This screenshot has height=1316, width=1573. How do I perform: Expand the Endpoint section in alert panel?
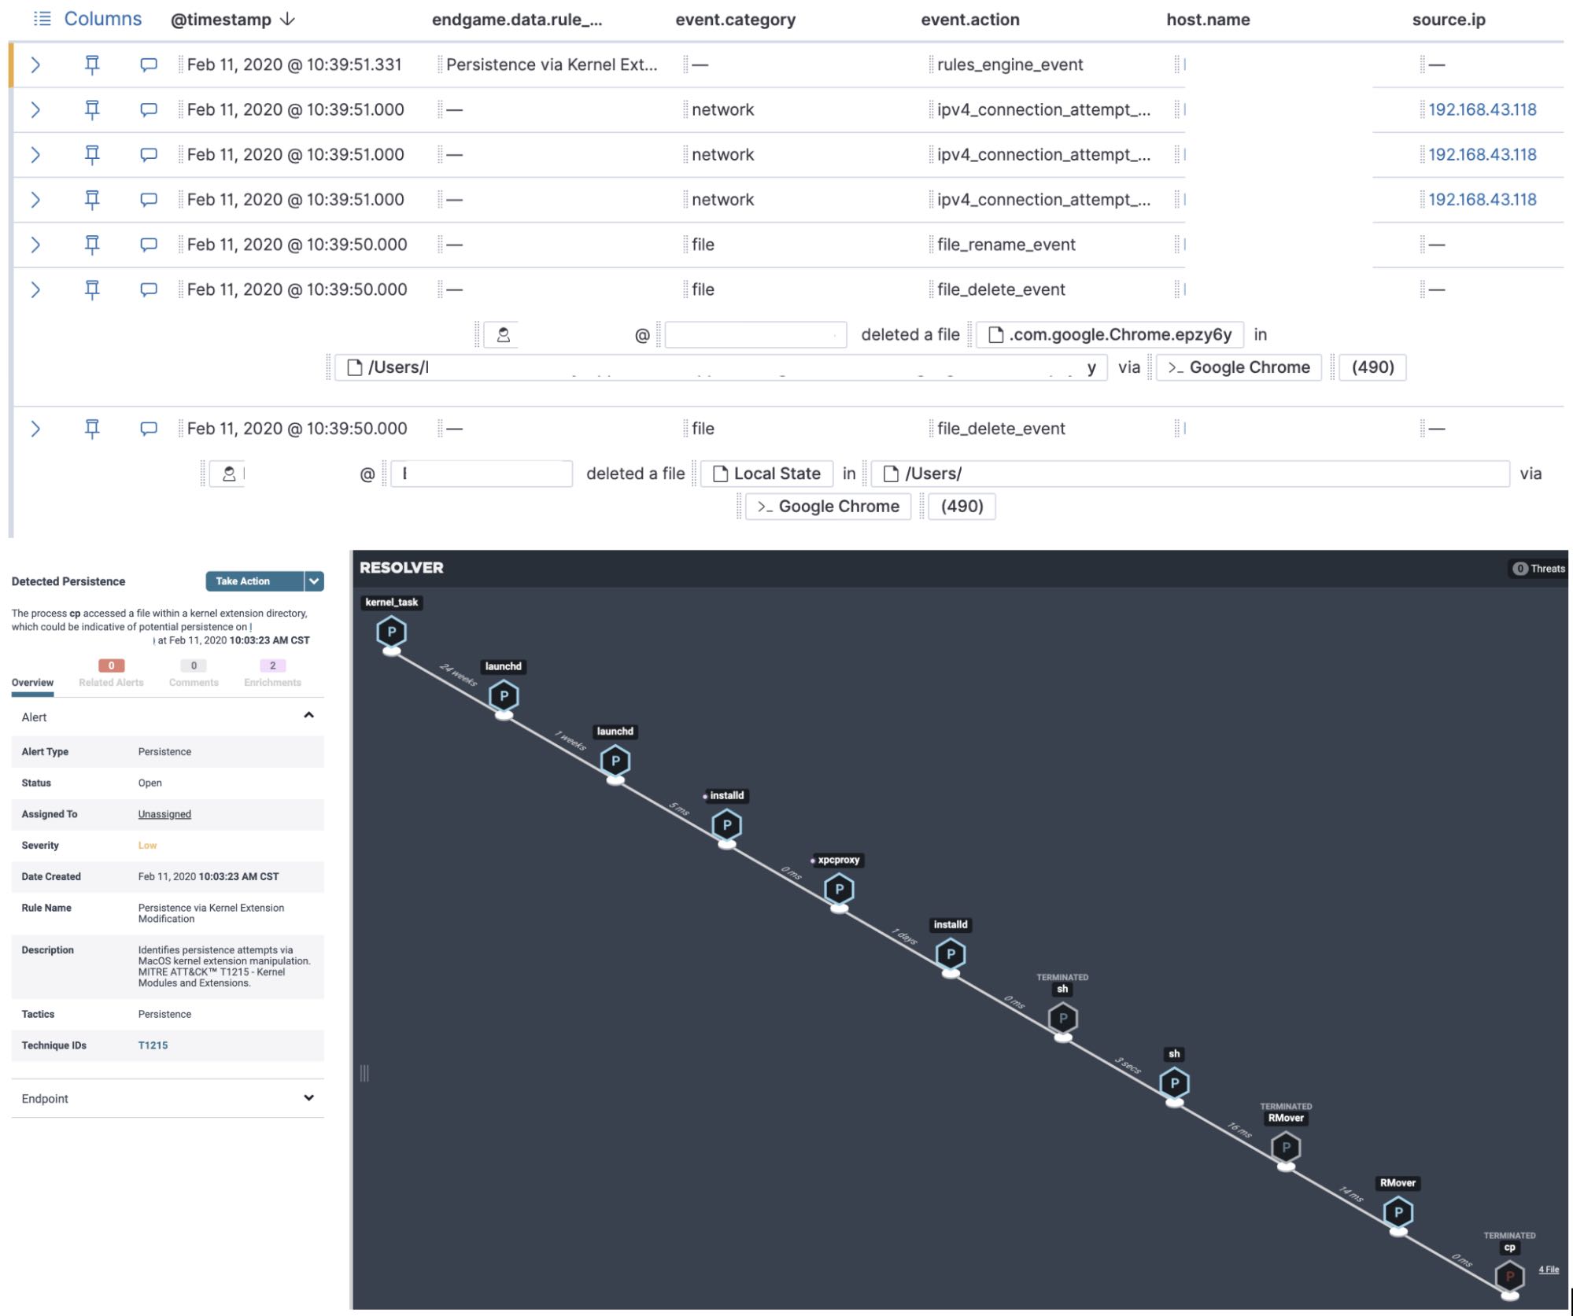click(308, 1098)
